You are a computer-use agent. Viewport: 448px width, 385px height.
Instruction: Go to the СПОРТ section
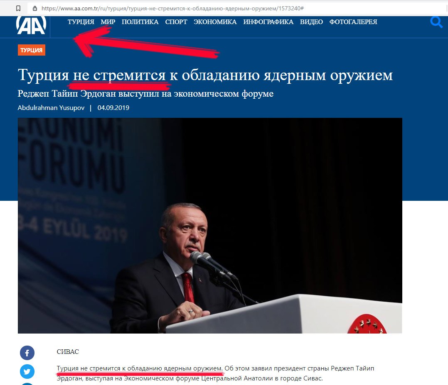(x=176, y=22)
